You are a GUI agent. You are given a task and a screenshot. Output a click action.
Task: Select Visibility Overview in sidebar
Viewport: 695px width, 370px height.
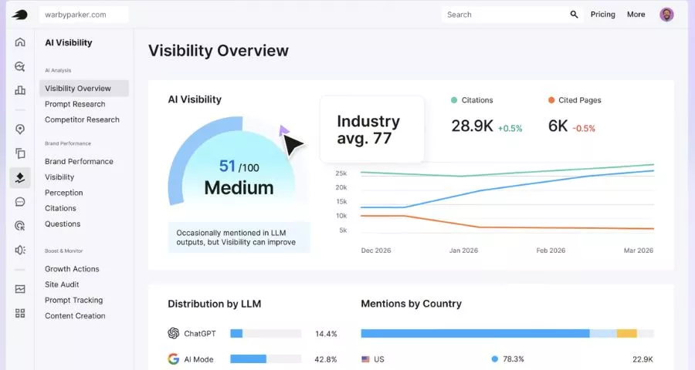click(x=83, y=89)
